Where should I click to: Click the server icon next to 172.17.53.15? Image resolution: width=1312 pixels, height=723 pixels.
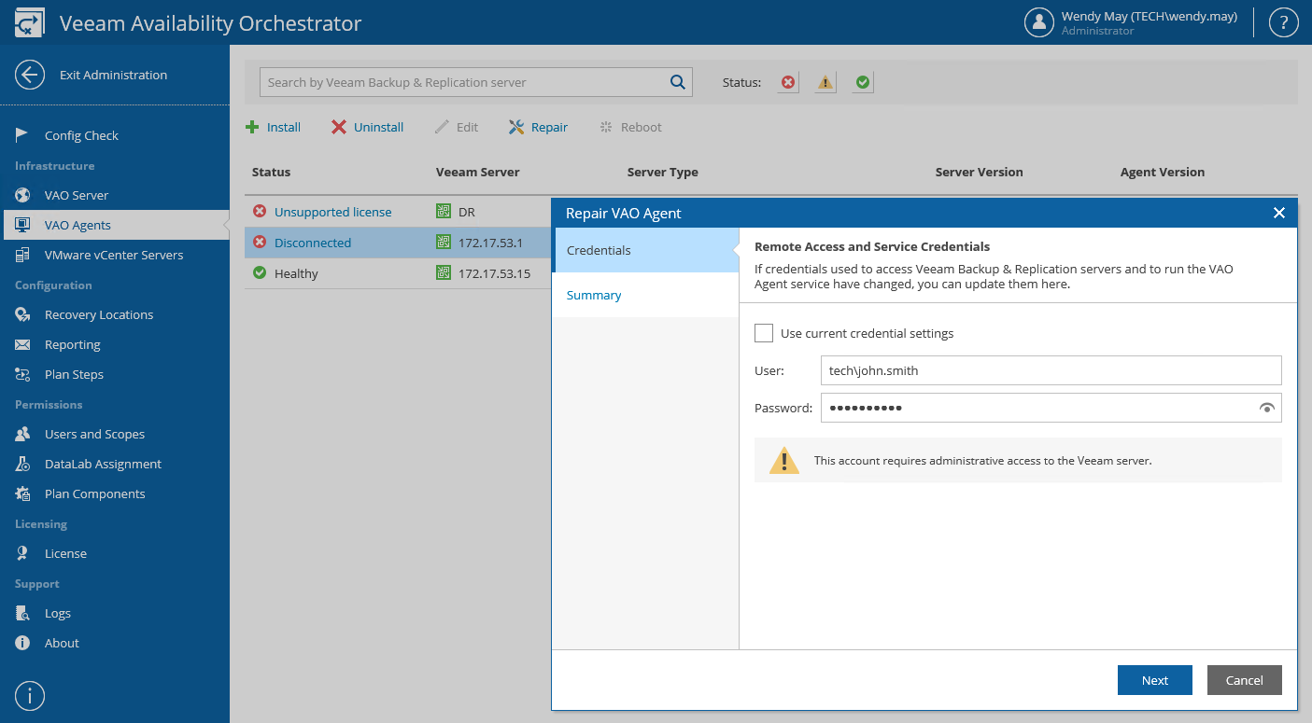click(x=444, y=273)
